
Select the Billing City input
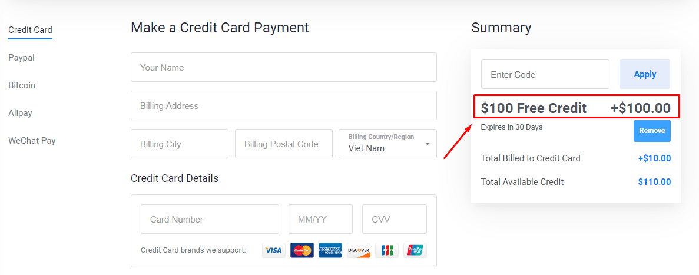coord(180,144)
